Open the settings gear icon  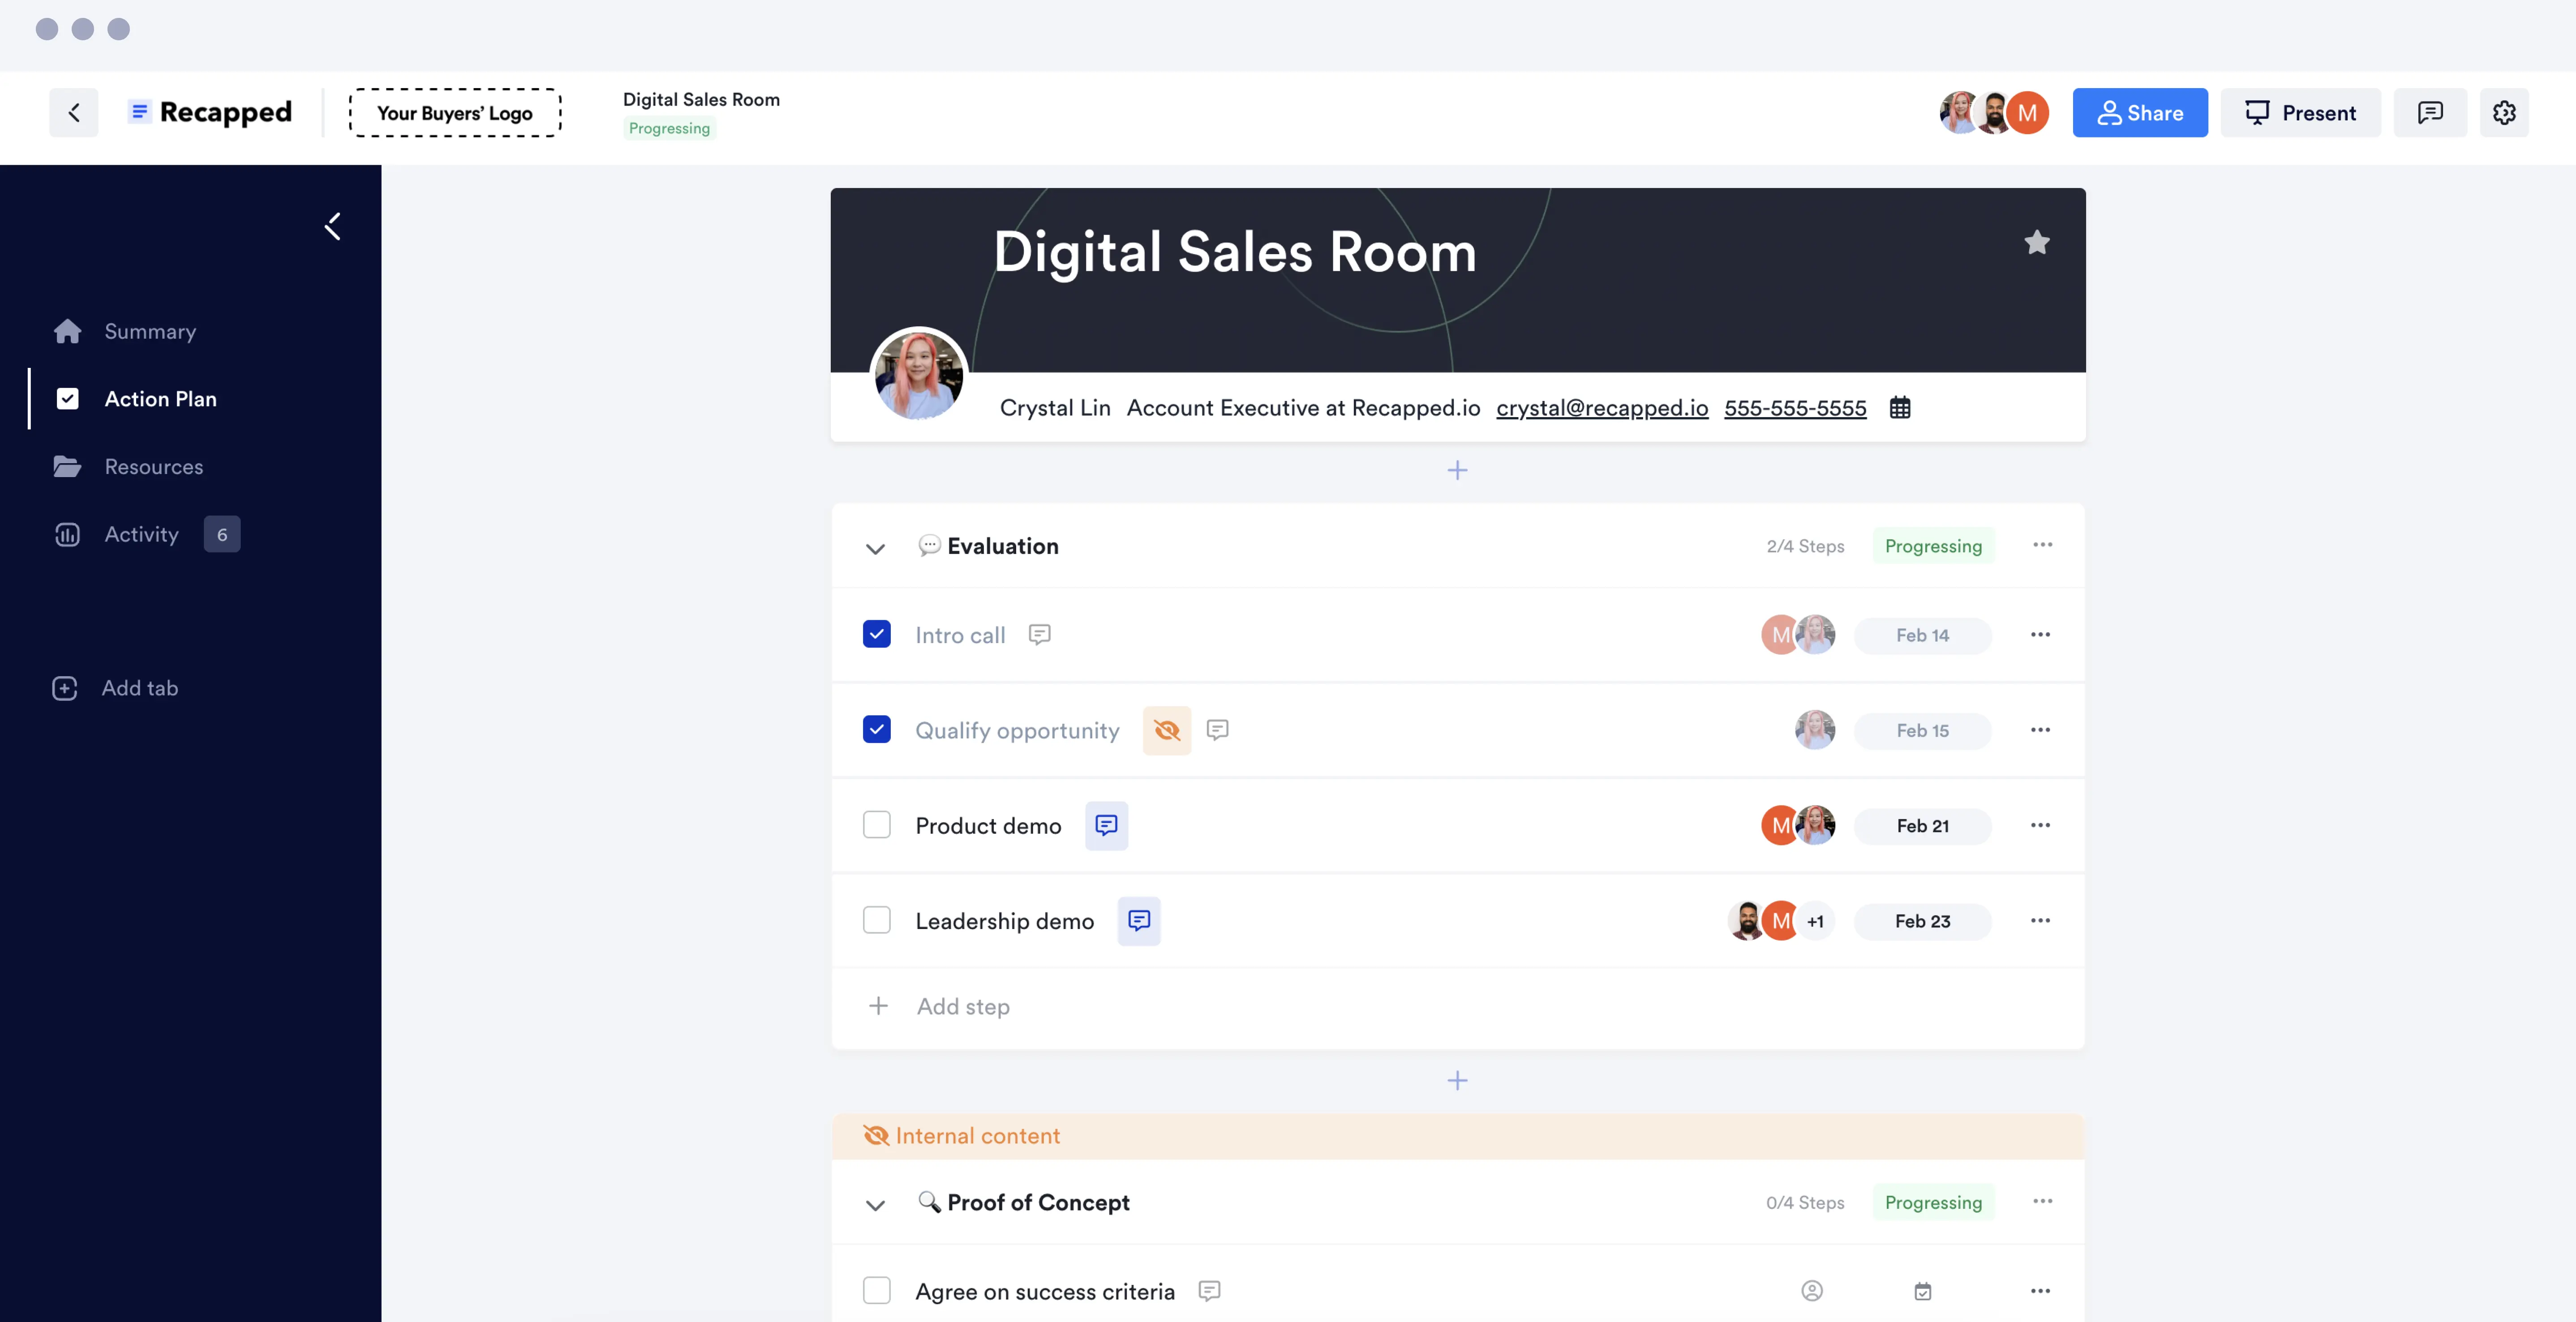(x=2504, y=113)
